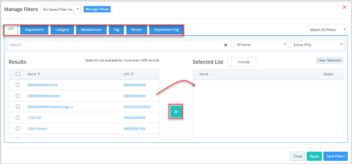Open the No Saved Filter Set dropdown
This screenshot has height=164, width=352.
click(x=61, y=9)
